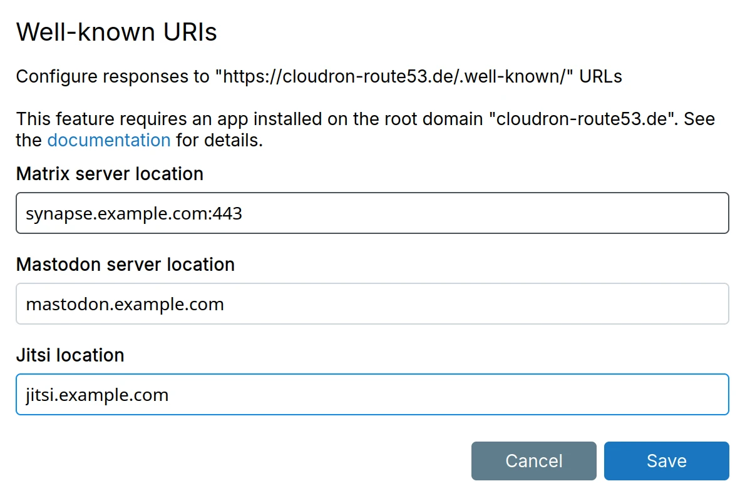The width and height of the screenshot is (740, 496).
Task: Place cursor on "jitsi.example.com" text
Action: pos(97,395)
